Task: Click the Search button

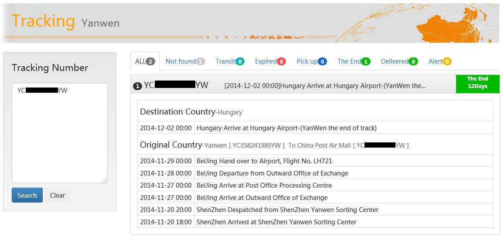Action: 27,195
